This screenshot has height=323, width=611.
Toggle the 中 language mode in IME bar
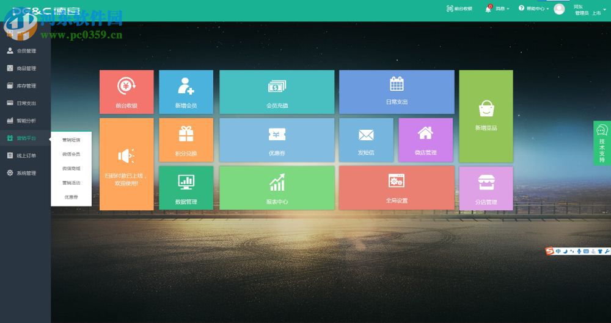[x=558, y=252]
